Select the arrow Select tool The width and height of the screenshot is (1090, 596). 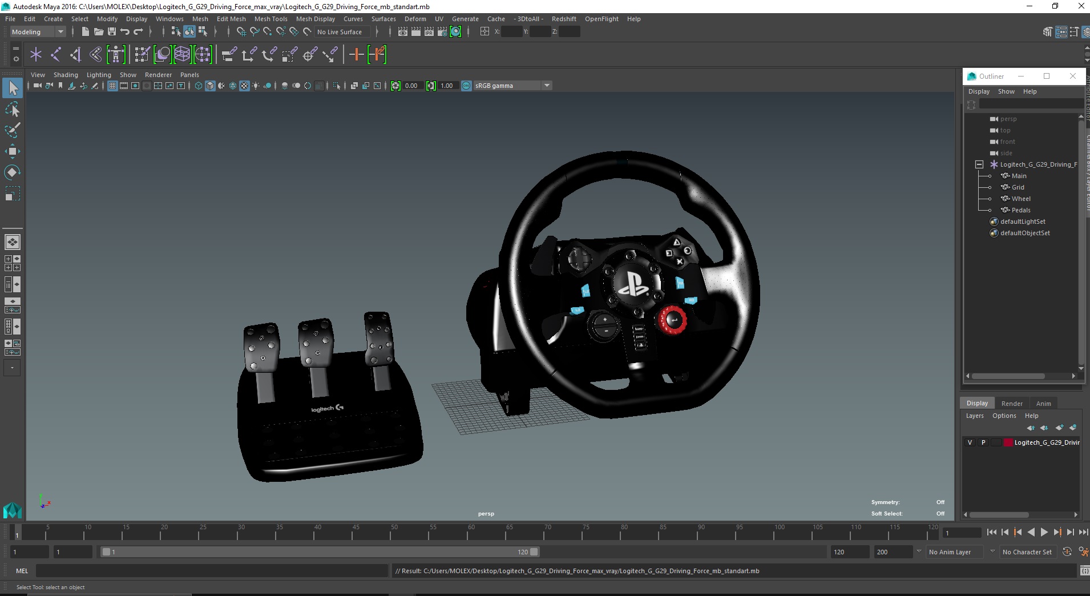(13, 88)
